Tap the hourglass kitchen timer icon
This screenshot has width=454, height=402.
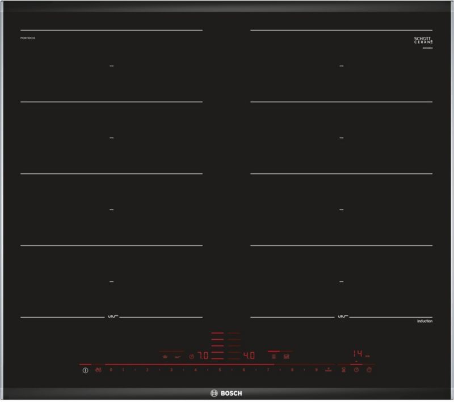(343, 370)
